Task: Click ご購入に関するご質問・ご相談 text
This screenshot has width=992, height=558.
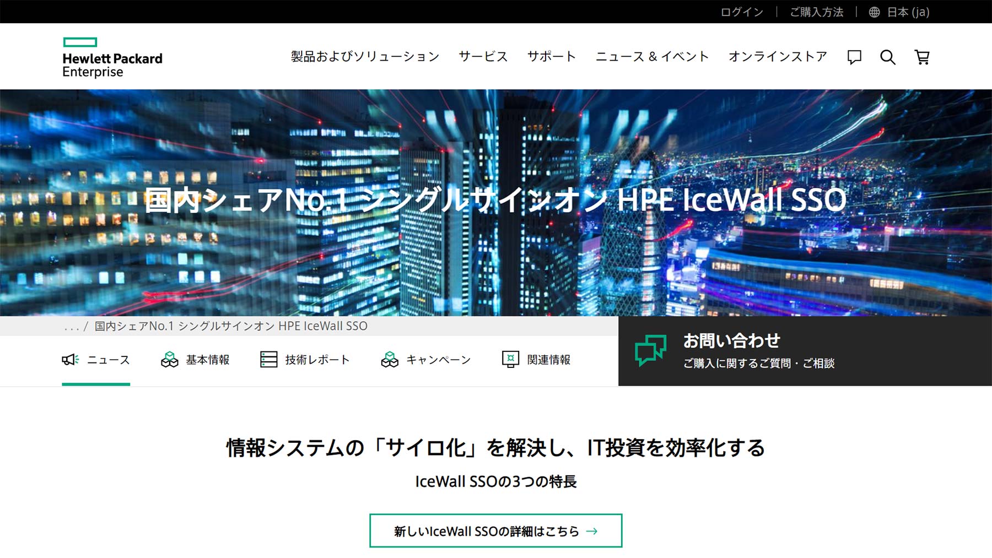Action: [x=759, y=363]
